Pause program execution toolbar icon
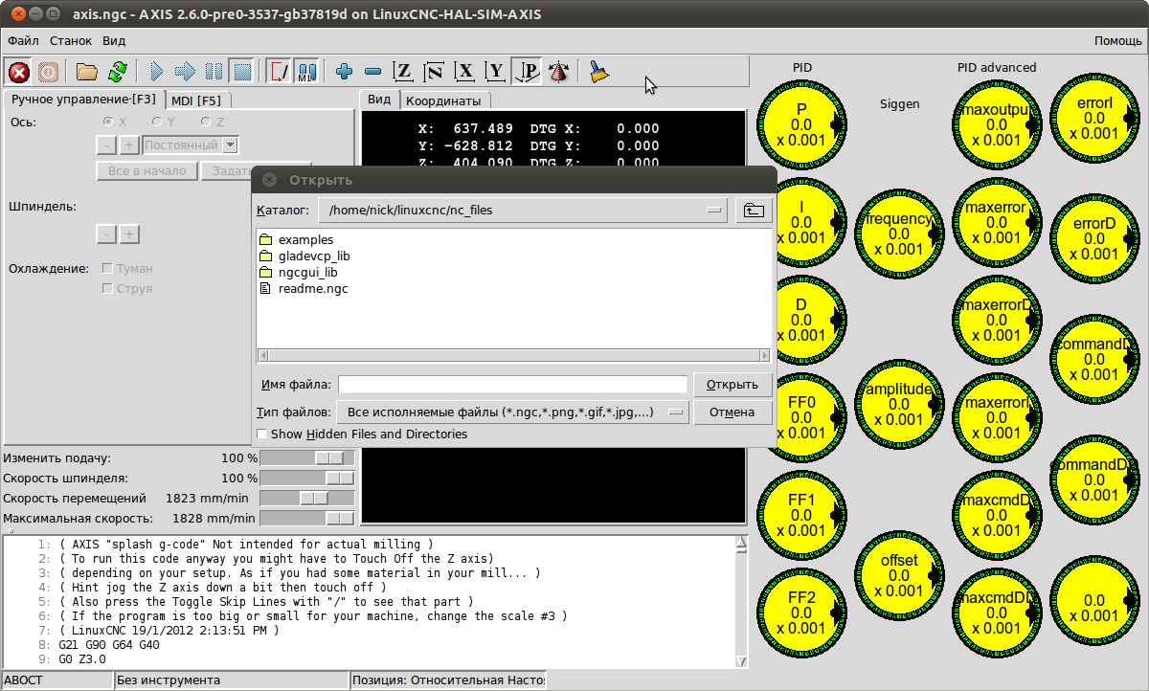Screen dimensions: 1149x691 (214, 71)
